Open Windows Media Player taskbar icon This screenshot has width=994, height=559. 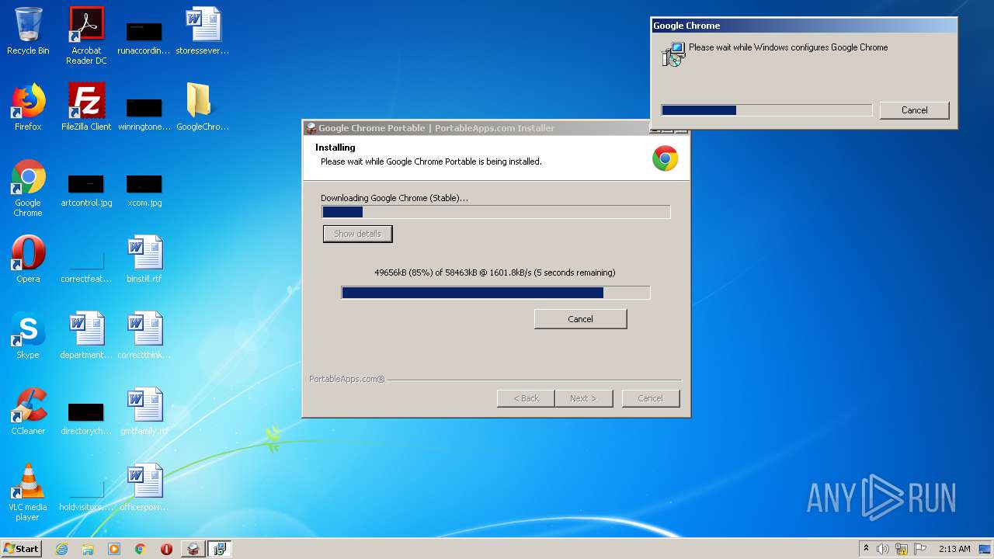114,549
